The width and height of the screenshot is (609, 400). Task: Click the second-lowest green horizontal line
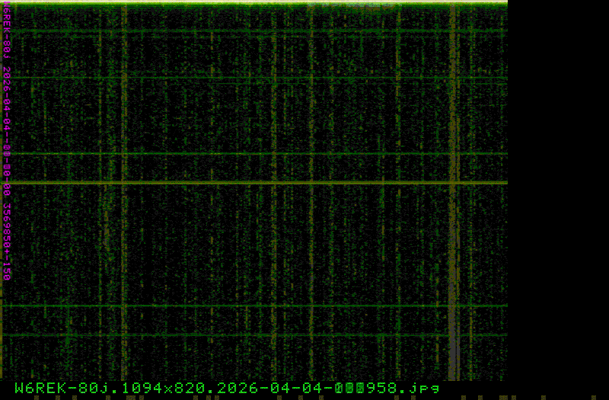[228, 306]
